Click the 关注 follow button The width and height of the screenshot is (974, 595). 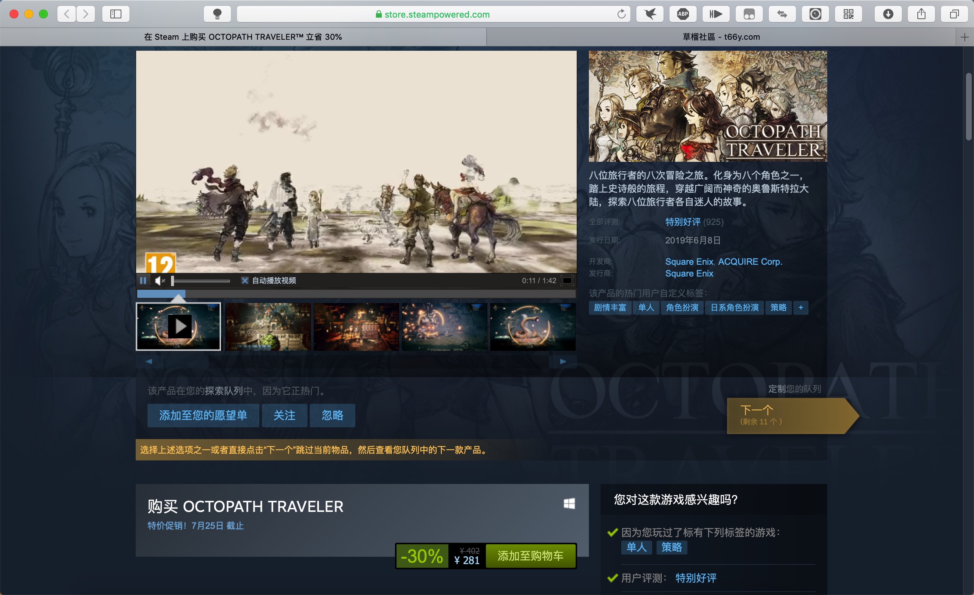click(285, 415)
